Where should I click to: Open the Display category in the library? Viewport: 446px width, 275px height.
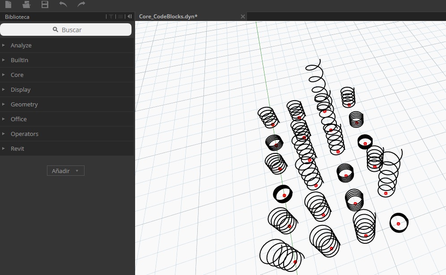[x=21, y=89]
